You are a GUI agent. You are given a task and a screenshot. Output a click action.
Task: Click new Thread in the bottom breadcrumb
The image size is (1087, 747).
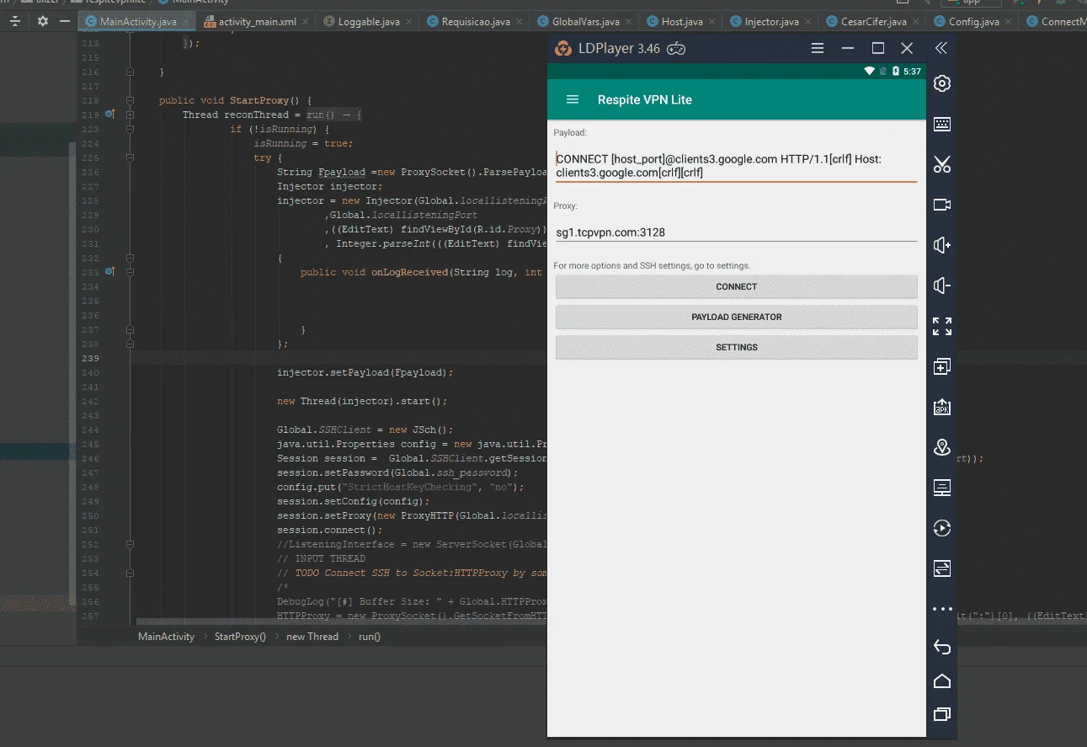(x=312, y=637)
